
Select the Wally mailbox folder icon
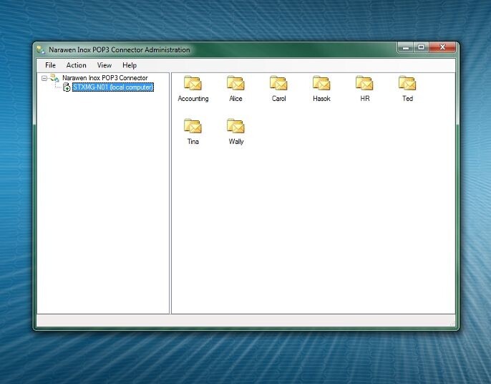point(235,126)
